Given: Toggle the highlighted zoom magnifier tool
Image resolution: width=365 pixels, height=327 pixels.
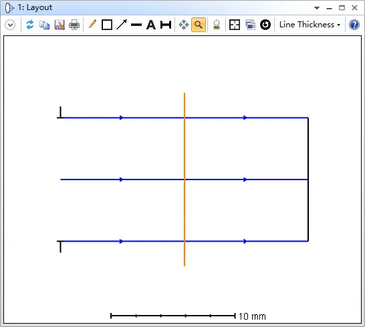Looking at the screenshot, I should (199, 25).
